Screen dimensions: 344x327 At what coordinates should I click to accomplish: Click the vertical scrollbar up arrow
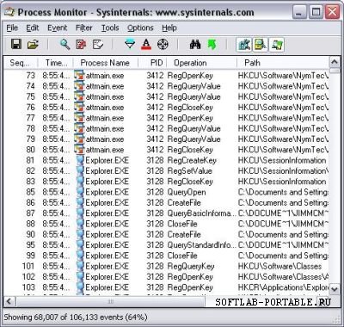pos(335,62)
